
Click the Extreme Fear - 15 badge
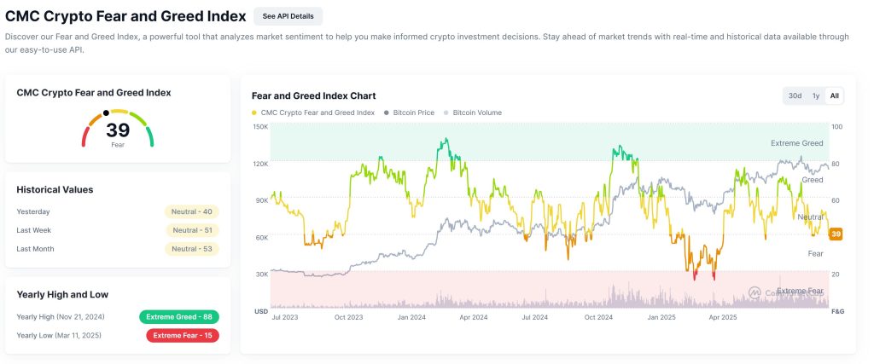(179, 336)
